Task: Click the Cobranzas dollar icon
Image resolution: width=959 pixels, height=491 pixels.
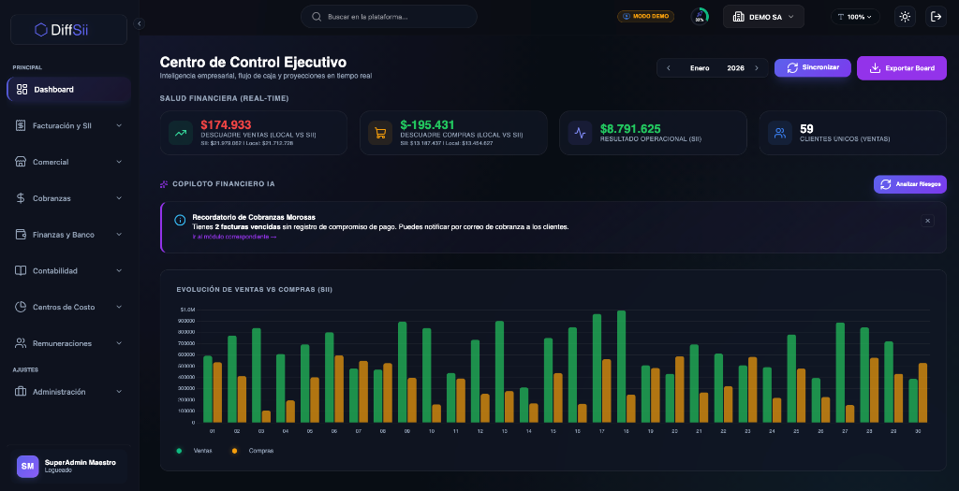Action: click(x=21, y=198)
